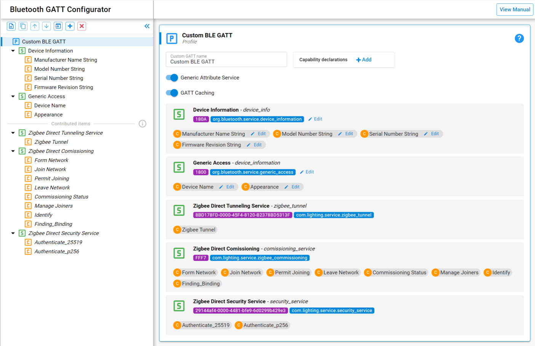Click the move down arrow icon
This screenshot has width=535, height=346.
[46, 26]
